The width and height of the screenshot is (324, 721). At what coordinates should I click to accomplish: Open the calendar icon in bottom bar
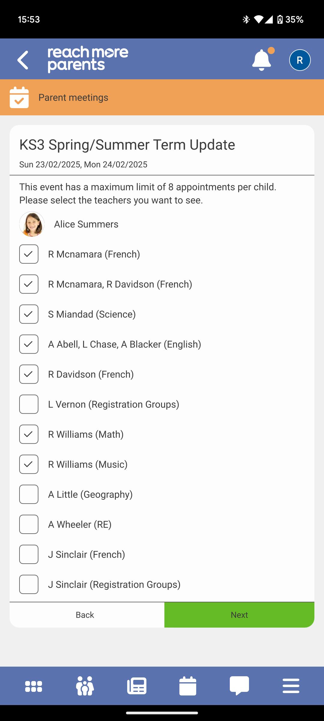pyautogui.click(x=188, y=686)
